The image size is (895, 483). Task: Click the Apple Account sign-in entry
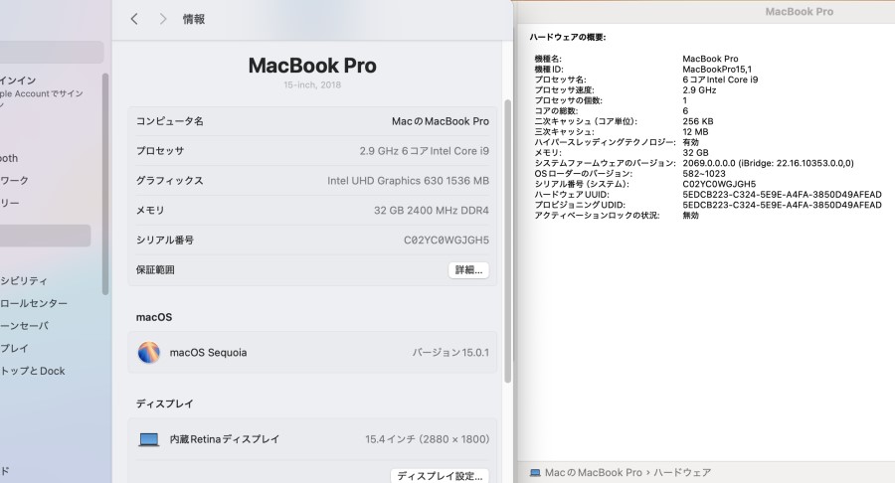point(42,91)
